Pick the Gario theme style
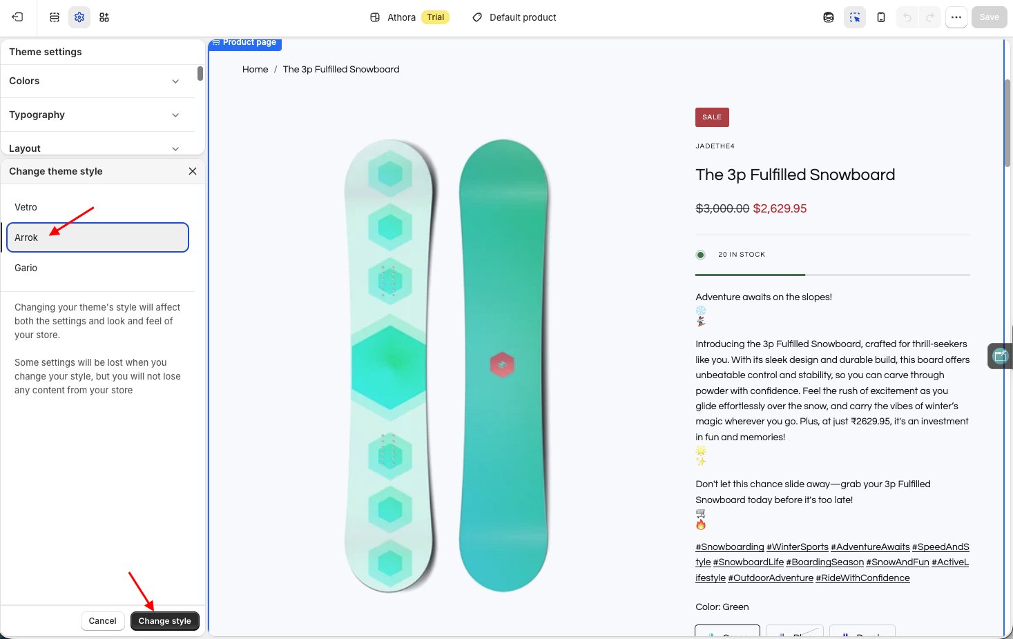Image resolution: width=1013 pixels, height=639 pixels. tap(97, 268)
